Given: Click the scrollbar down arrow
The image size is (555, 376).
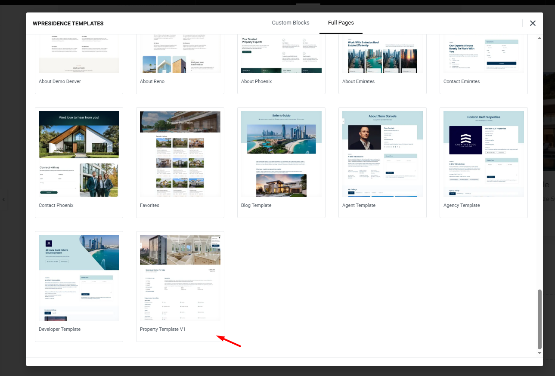Looking at the screenshot, I should coord(539,353).
